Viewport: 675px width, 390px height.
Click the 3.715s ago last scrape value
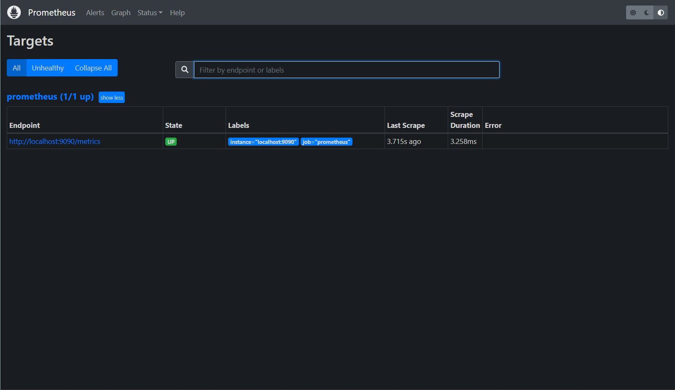point(404,141)
